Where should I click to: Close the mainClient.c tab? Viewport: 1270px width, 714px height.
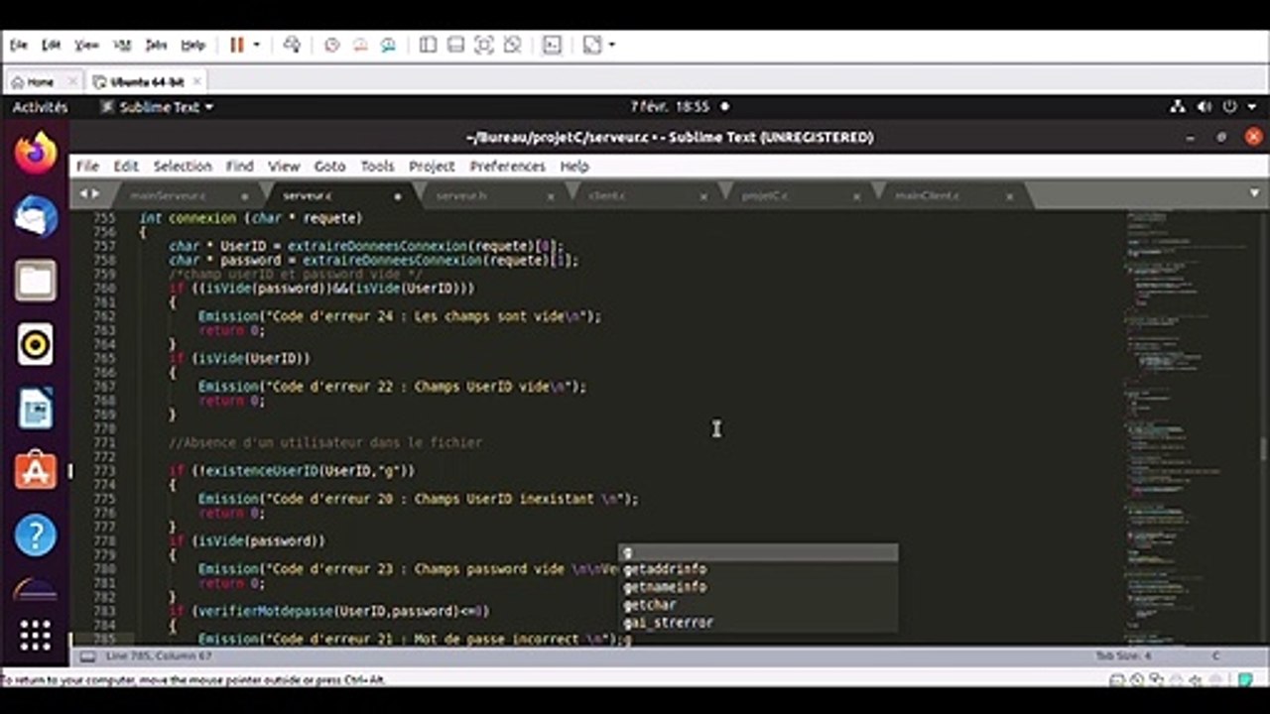1010,196
